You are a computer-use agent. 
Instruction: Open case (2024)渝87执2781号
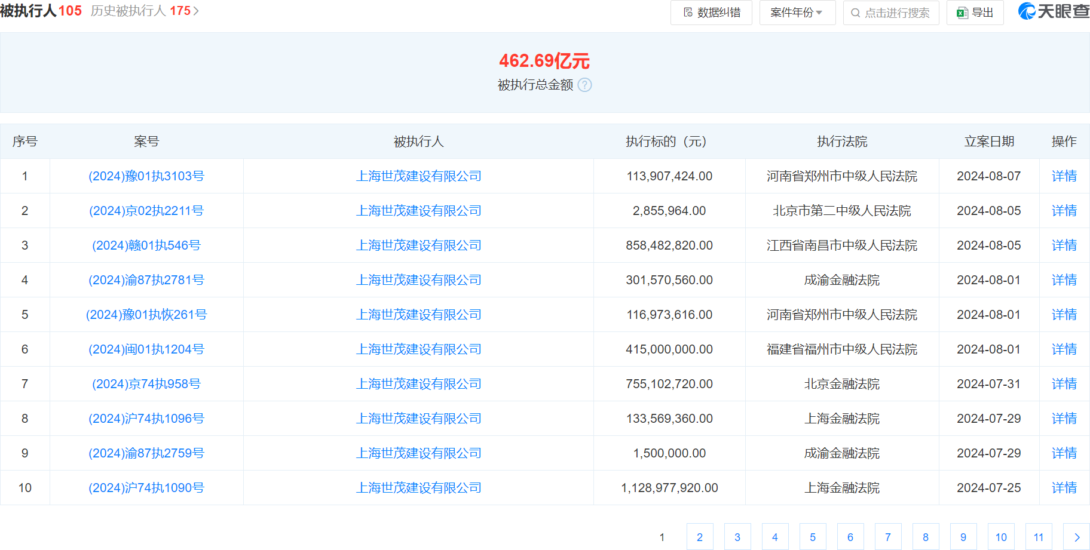coord(146,280)
